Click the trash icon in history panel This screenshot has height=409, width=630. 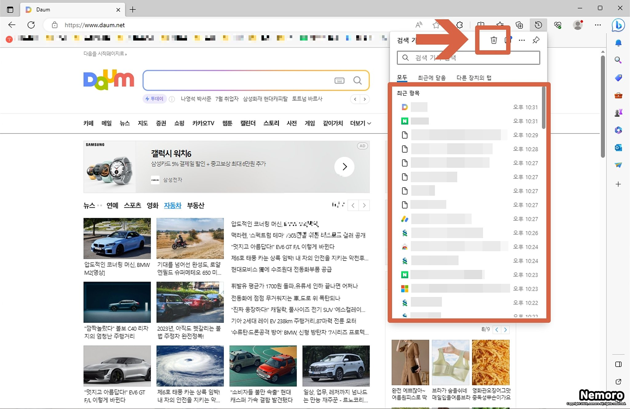(x=493, y=40)
